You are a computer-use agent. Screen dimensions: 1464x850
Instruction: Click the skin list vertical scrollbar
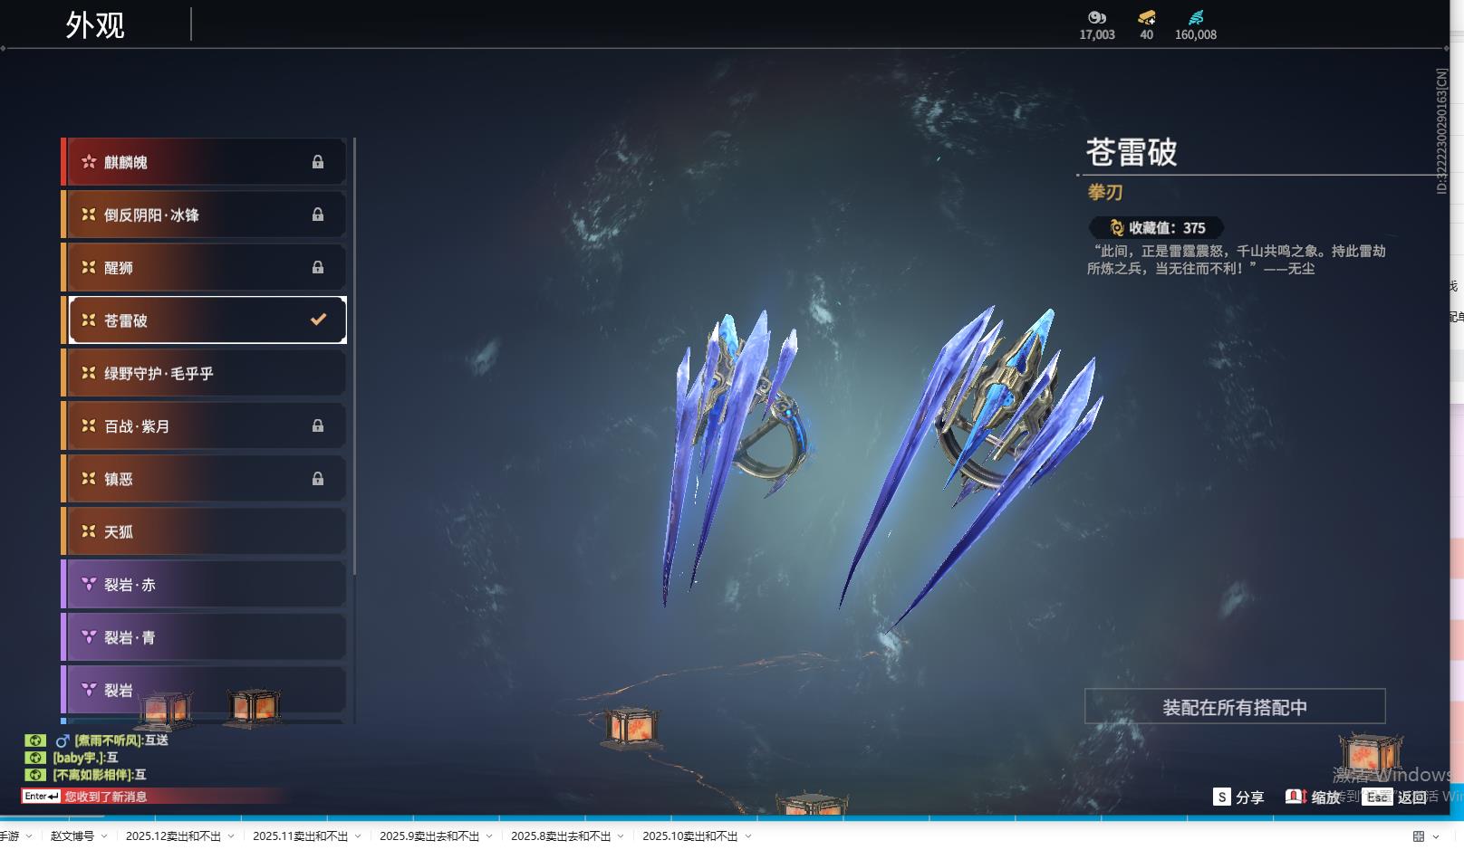click(x=354, y=356)
